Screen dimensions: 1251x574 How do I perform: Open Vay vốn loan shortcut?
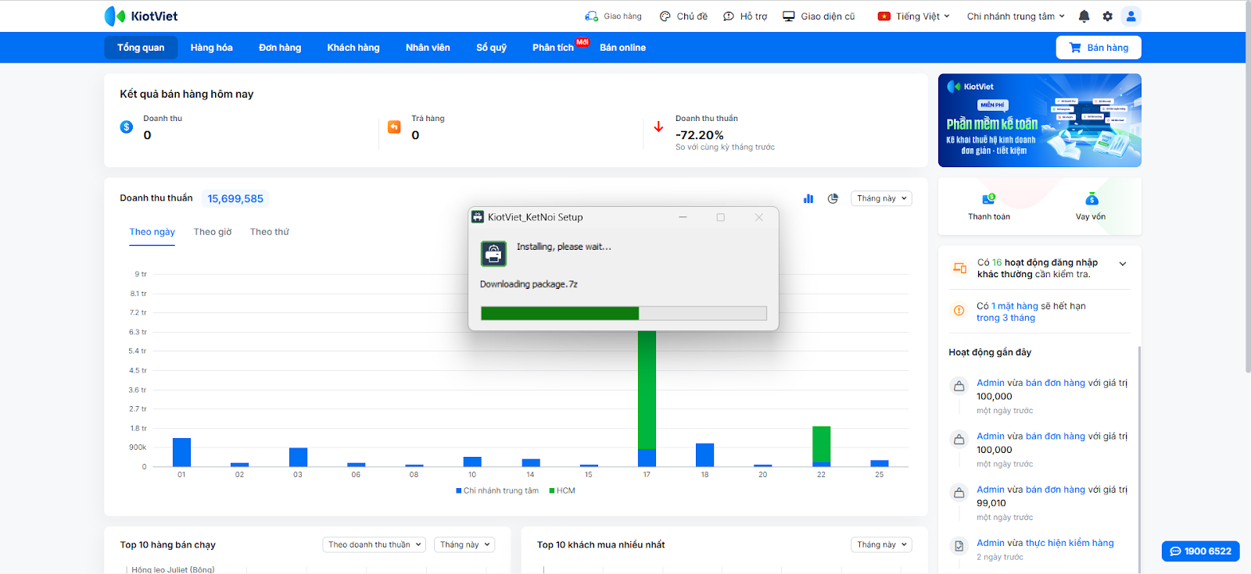(1091, 207)
